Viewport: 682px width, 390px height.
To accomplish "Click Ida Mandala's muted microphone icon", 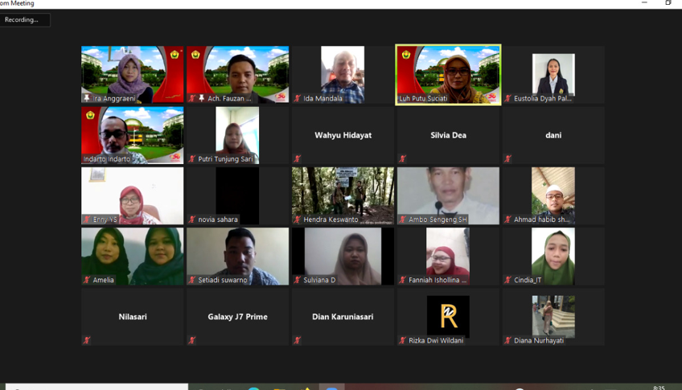I will click(x=298, y=99).
